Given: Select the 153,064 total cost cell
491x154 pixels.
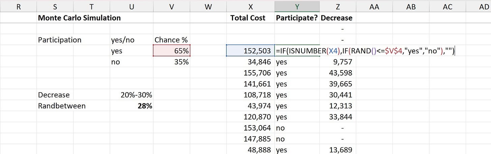Looking at the screenshot, I should pos(251,128).
